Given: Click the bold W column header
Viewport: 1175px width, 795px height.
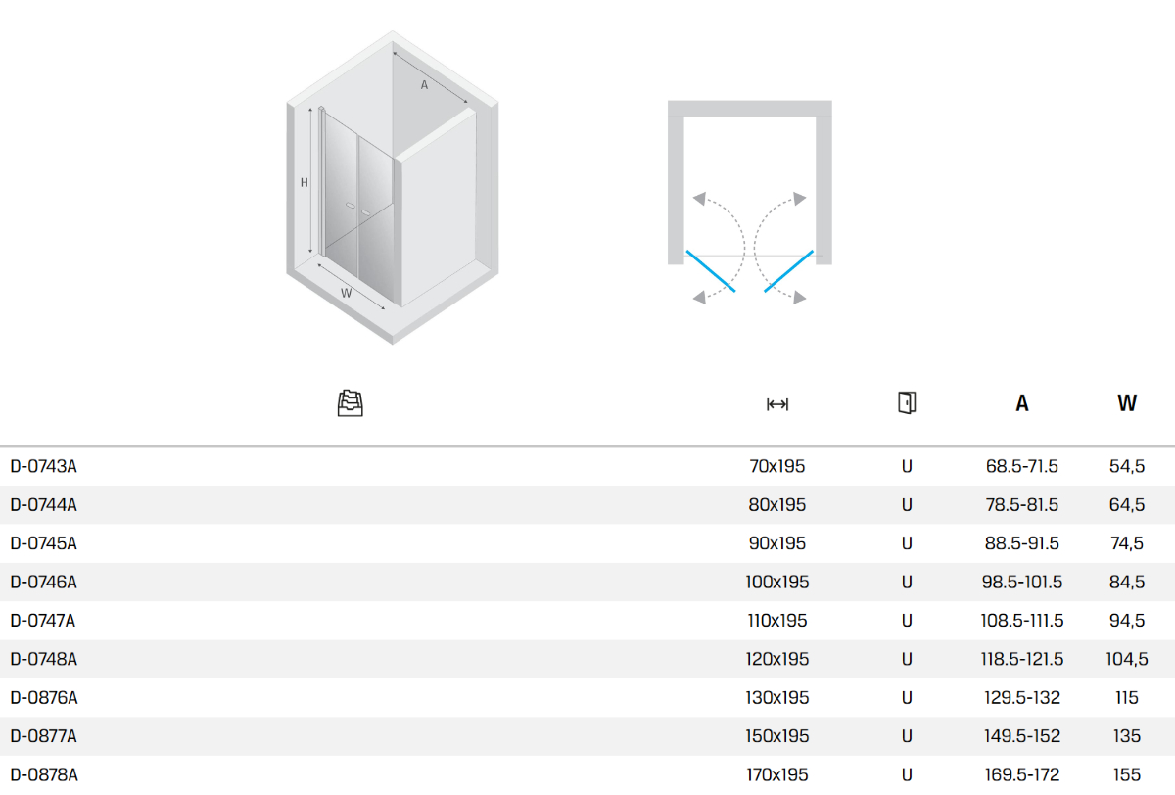Looking at the screenshot, I should click(x=1127, y=403).
